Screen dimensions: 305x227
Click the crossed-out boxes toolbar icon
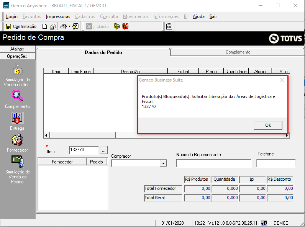pyautogui.click(x=125, y=26)
